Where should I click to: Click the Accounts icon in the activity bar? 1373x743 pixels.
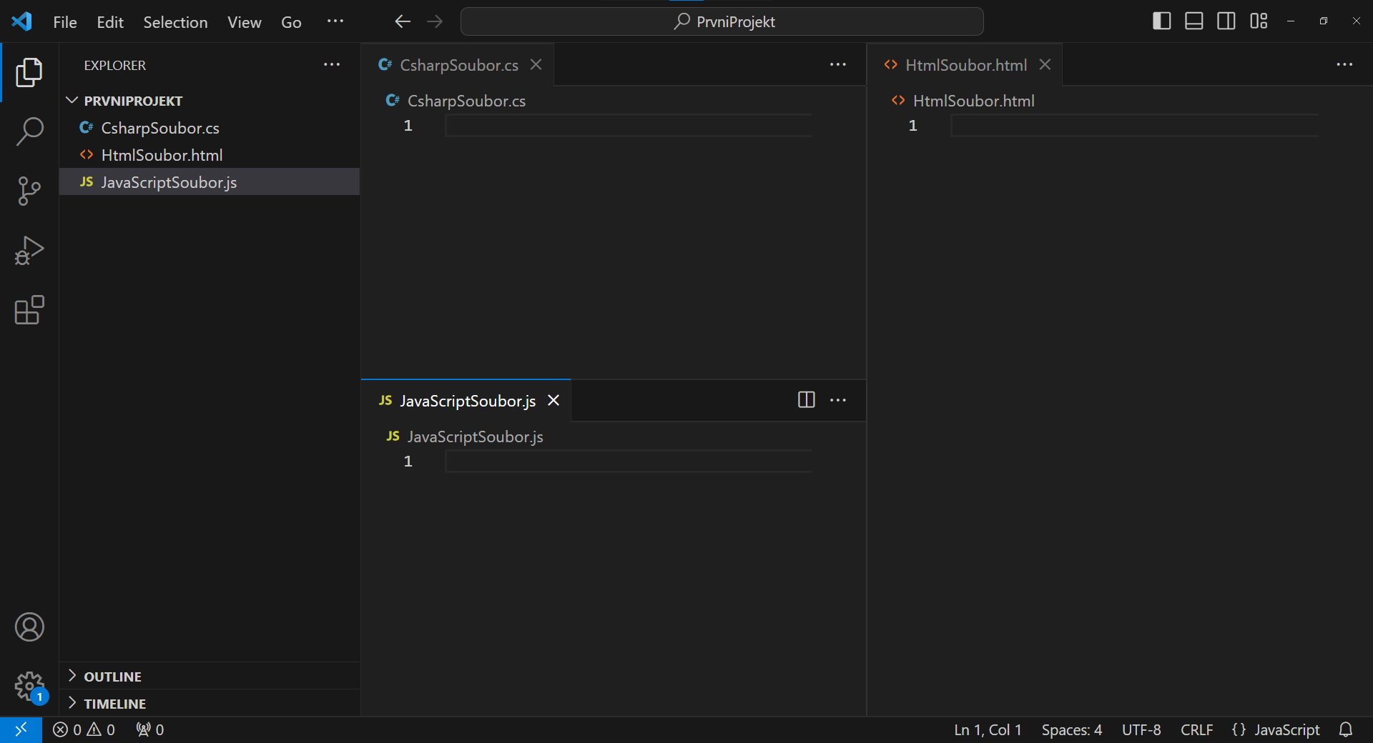click(29, 627)
